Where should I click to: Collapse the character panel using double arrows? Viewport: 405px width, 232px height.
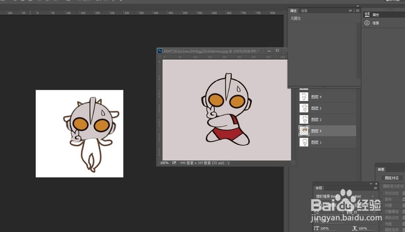click(x=371, y=184)
